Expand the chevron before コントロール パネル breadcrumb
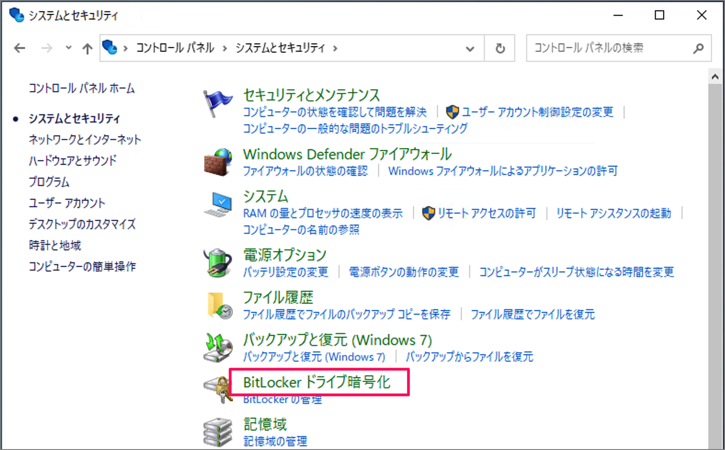Screen dimensions: 725x450 tap(125, 48)
